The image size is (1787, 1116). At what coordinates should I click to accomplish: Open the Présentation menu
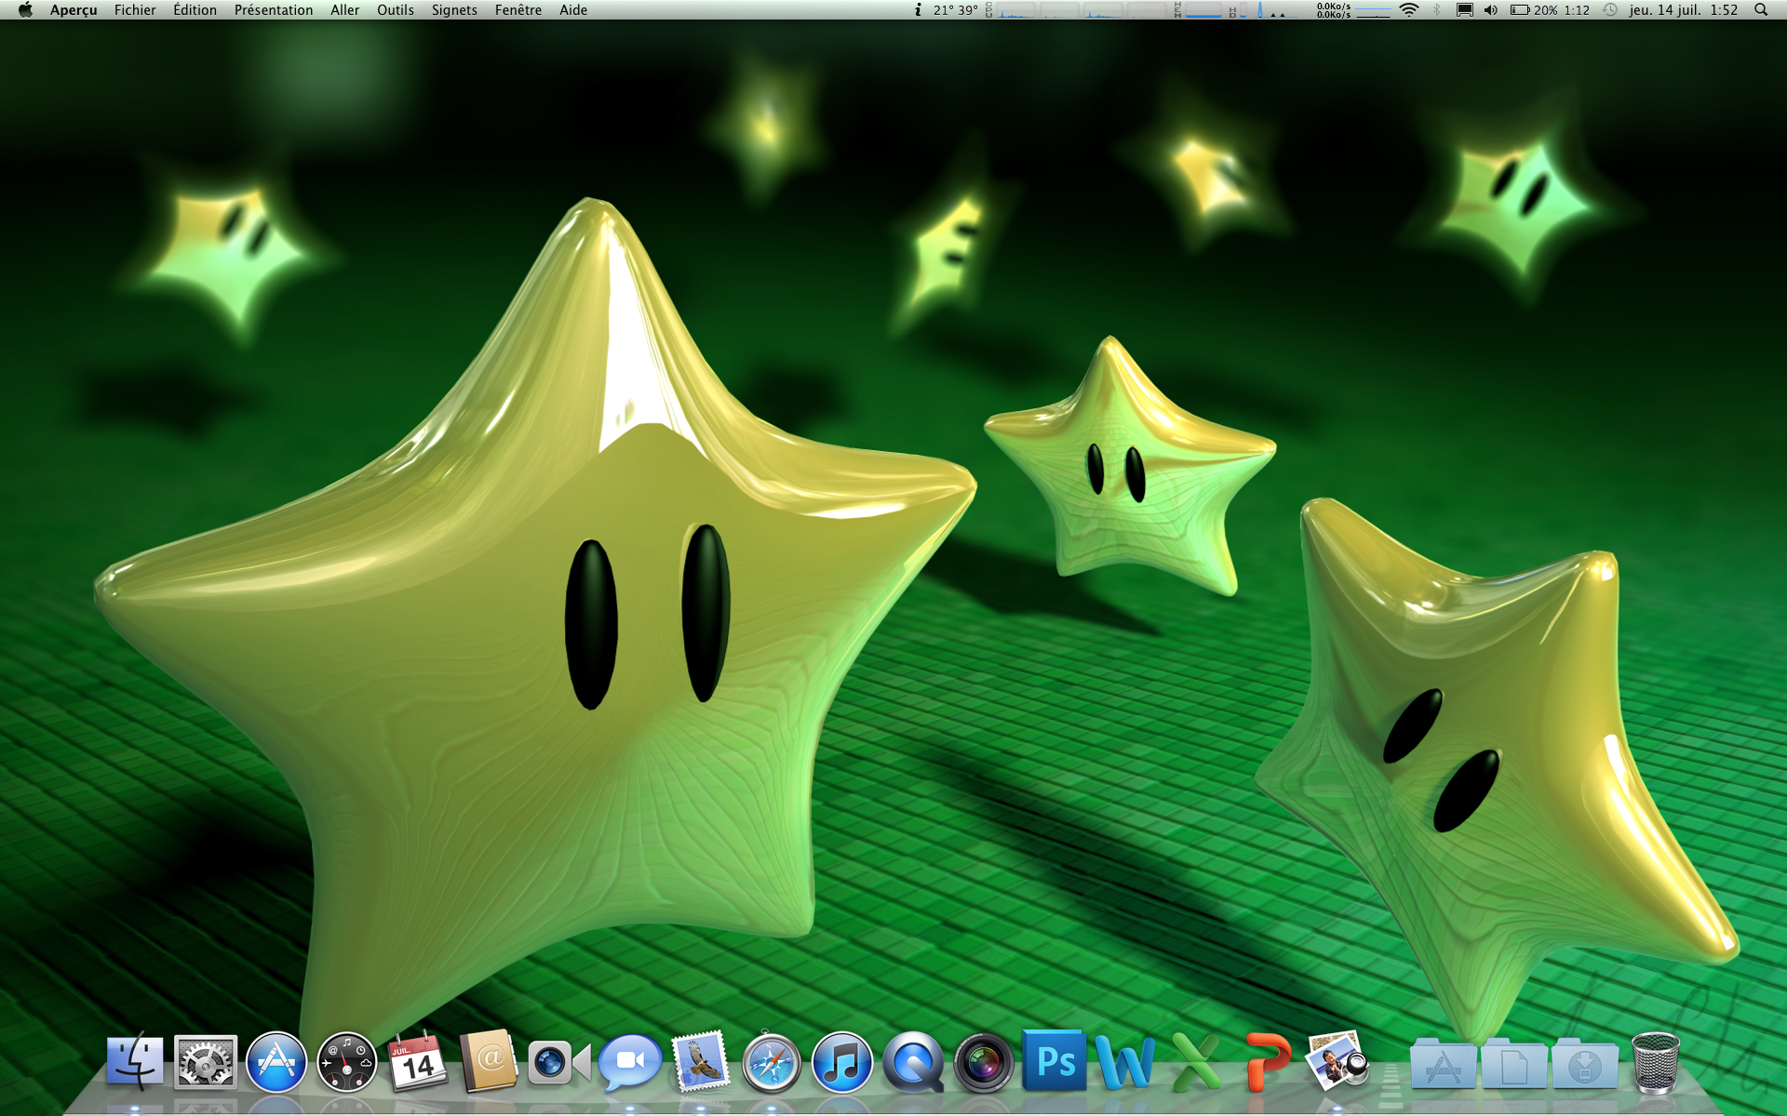point(274,10)
